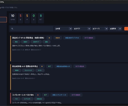The image size is (128, 106).
Task: Click the コンプレッサー tag chip
Action: point(27,99)
